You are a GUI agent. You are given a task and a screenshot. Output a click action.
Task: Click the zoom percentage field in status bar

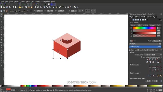[160, 90]
